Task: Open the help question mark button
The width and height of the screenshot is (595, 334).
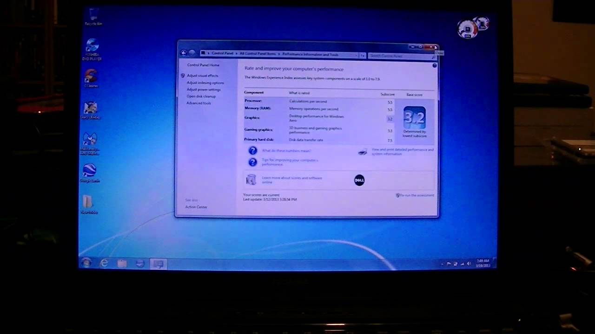Action: point(434,65)
